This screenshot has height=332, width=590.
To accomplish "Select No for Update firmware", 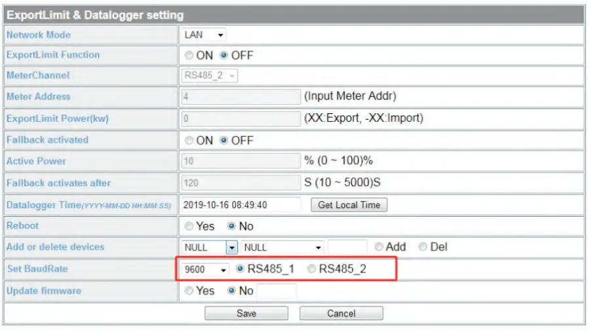I will click(x=232, y=290).
